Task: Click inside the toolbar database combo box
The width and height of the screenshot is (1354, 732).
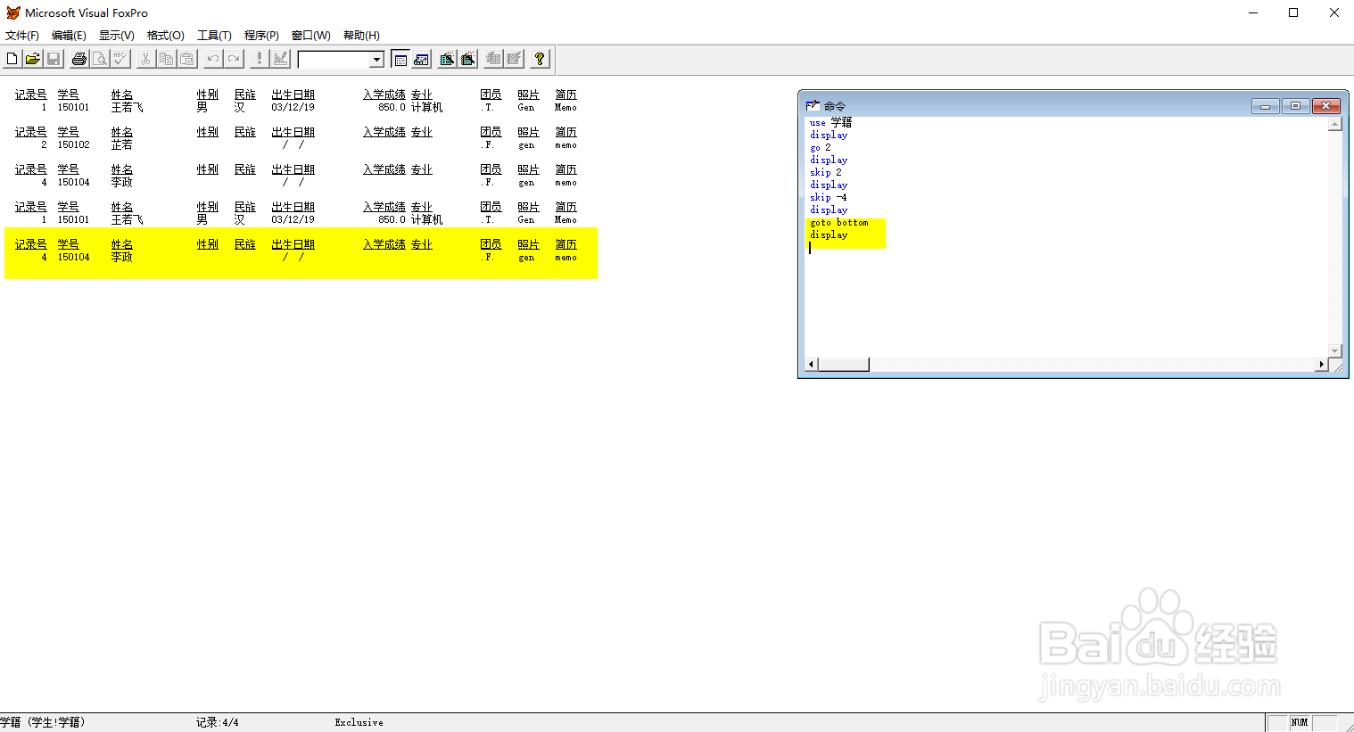Action: pos(334,60)
